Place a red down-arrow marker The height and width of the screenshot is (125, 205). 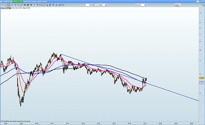pos(38,5)
